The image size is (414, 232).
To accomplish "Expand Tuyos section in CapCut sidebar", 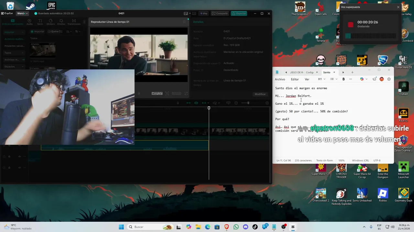I will (13, 53).
